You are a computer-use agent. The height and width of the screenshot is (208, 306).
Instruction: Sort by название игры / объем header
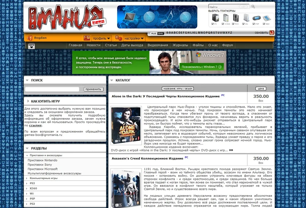178,89
